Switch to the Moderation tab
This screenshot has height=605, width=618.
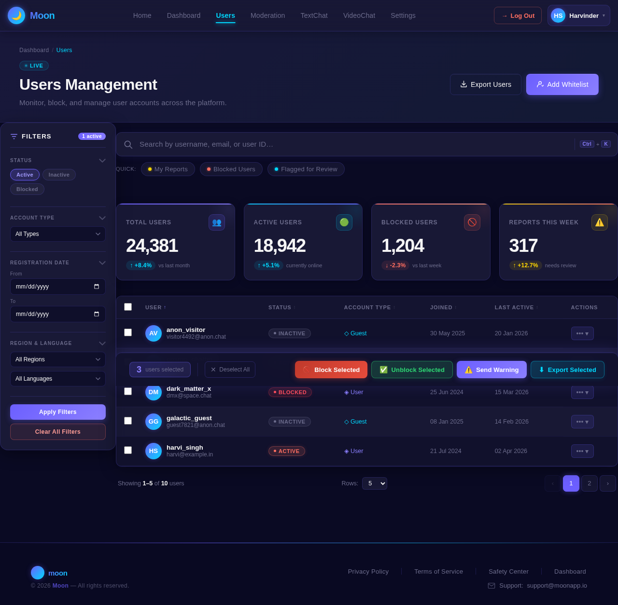coord(267,15)
